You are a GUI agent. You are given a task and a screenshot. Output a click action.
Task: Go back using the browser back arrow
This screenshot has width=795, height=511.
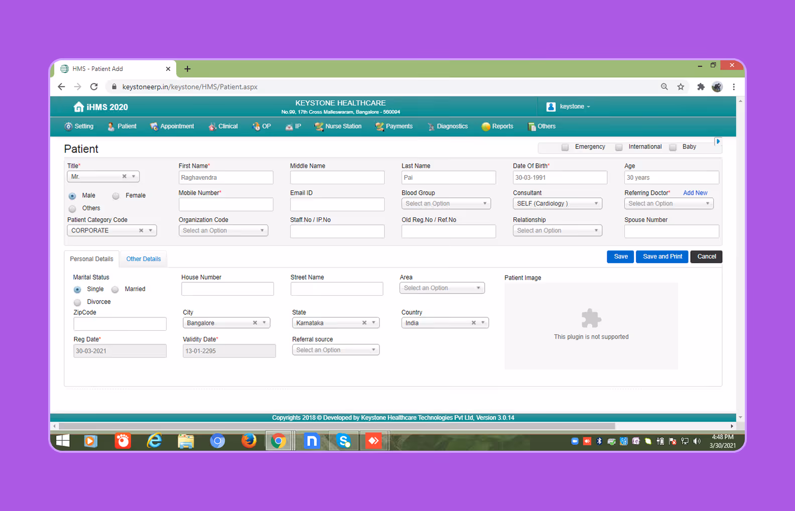(61, 87)
